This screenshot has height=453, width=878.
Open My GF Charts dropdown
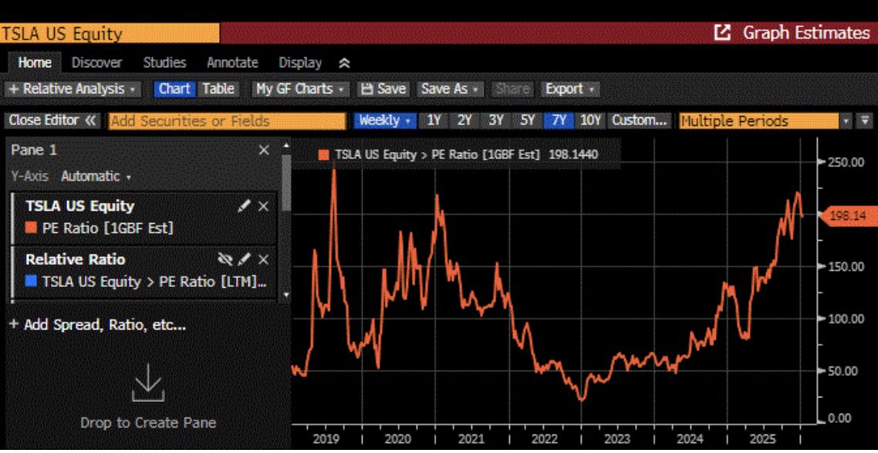pyautogui.click(x=299, y=89)
